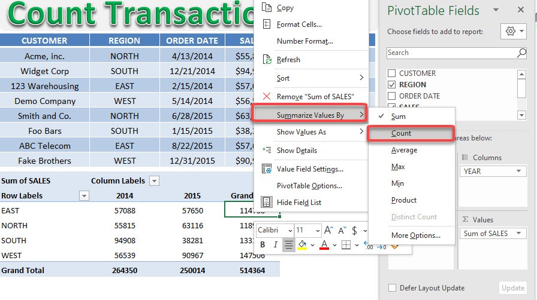The image size is (537, 300).
Task: Select Count in the summarize submenu
Action: coord(411,133)
